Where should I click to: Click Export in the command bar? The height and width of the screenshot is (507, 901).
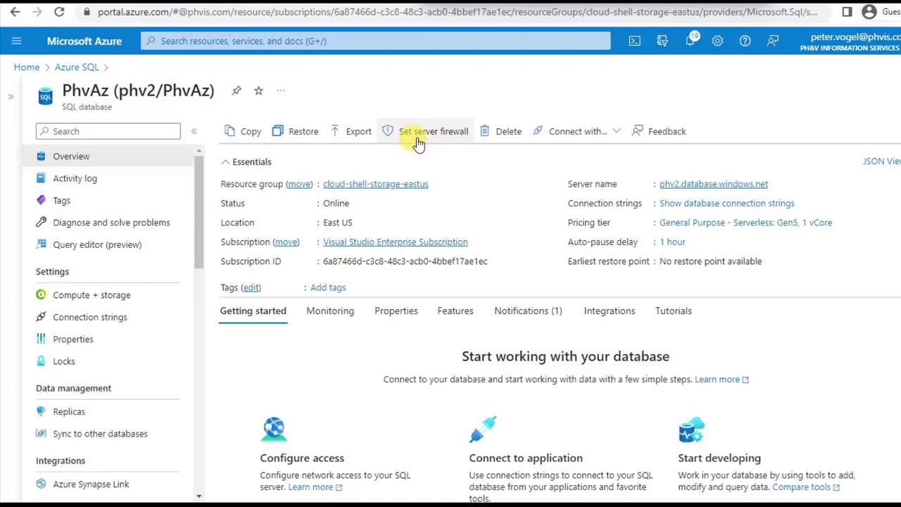pos(351,131)
